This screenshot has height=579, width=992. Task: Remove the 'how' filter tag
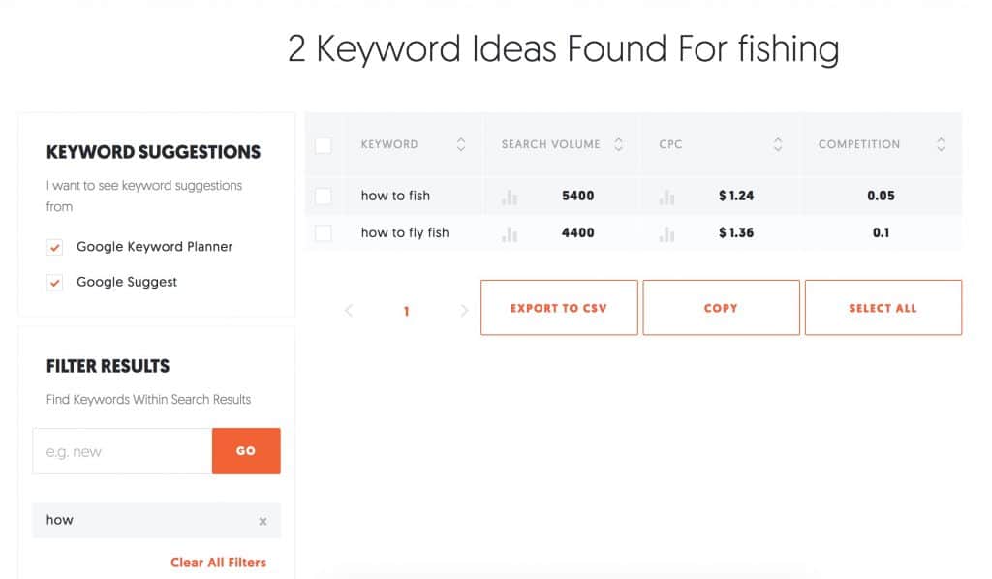click(x=263, y=522)
